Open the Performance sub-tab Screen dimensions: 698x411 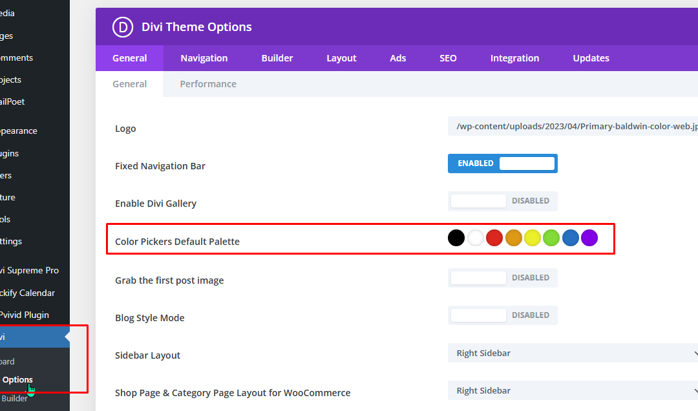[x=208, y=84]
